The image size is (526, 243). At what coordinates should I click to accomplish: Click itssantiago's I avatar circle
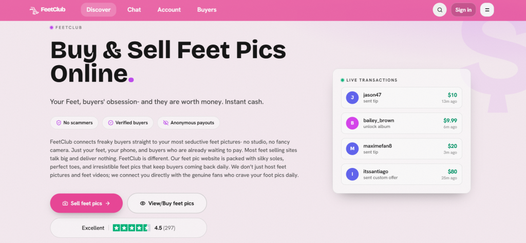352,174
